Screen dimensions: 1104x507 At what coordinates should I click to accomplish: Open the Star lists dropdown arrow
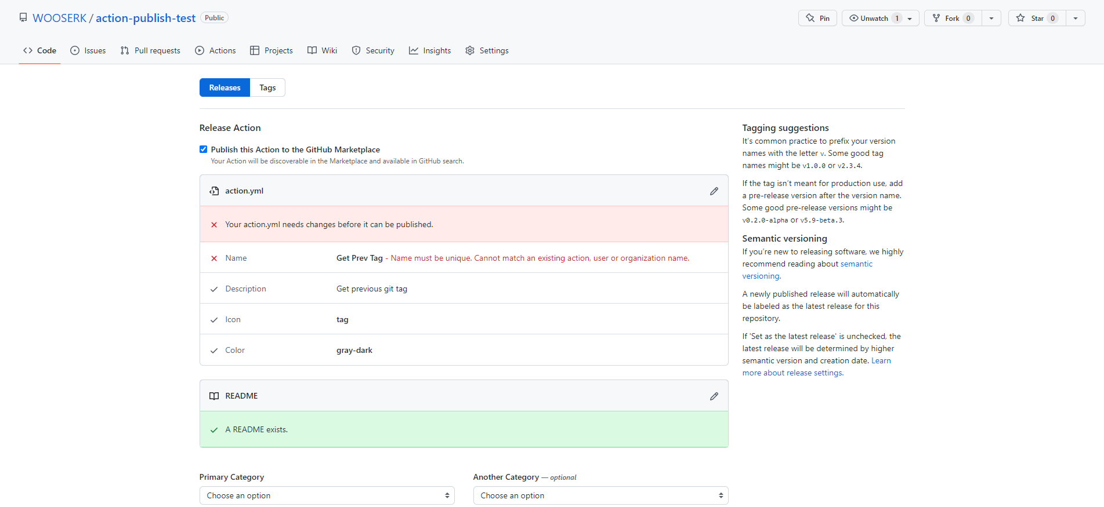pos(1076,19)
